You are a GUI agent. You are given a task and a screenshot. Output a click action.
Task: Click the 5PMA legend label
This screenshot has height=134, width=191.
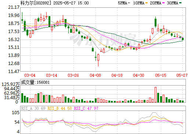pos(122,3)
